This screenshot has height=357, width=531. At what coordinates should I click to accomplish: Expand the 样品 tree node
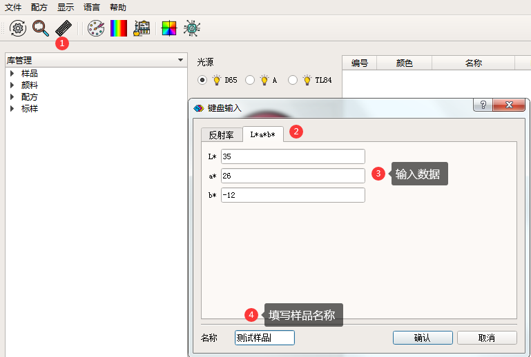(x=12, y=74)
